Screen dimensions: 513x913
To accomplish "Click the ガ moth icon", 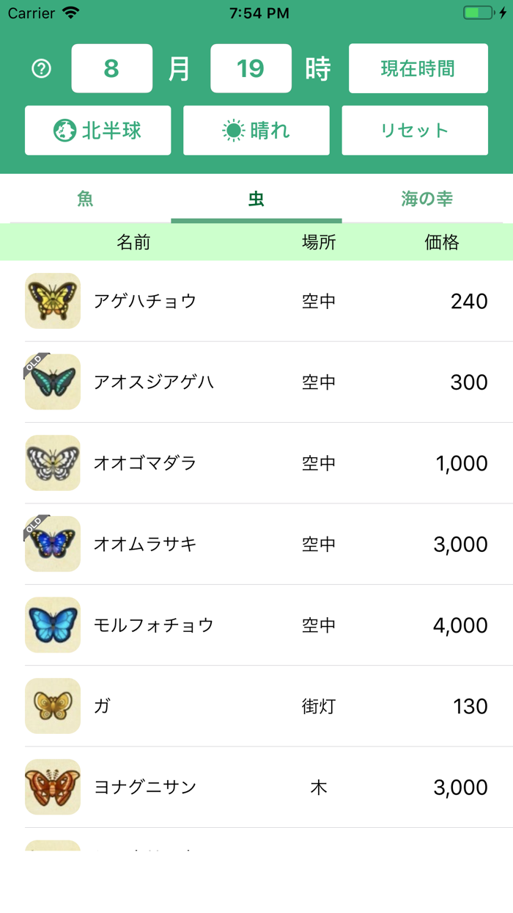I will point(52,706).
